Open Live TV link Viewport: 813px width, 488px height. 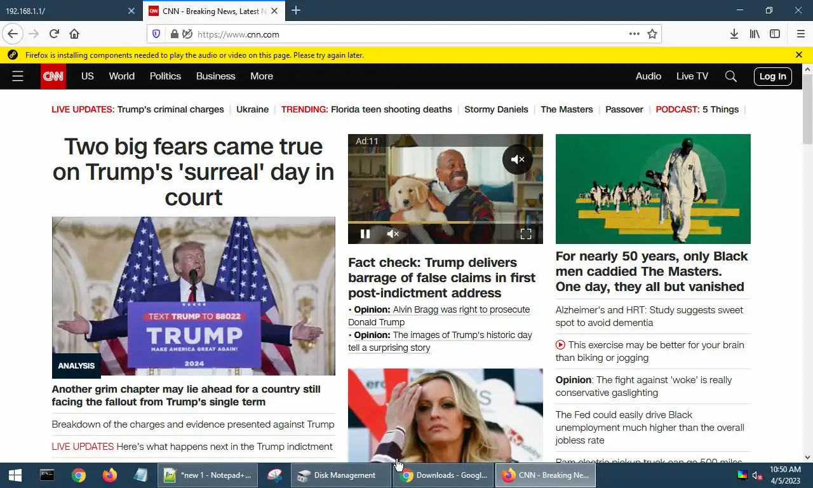[x=692, y=76]
